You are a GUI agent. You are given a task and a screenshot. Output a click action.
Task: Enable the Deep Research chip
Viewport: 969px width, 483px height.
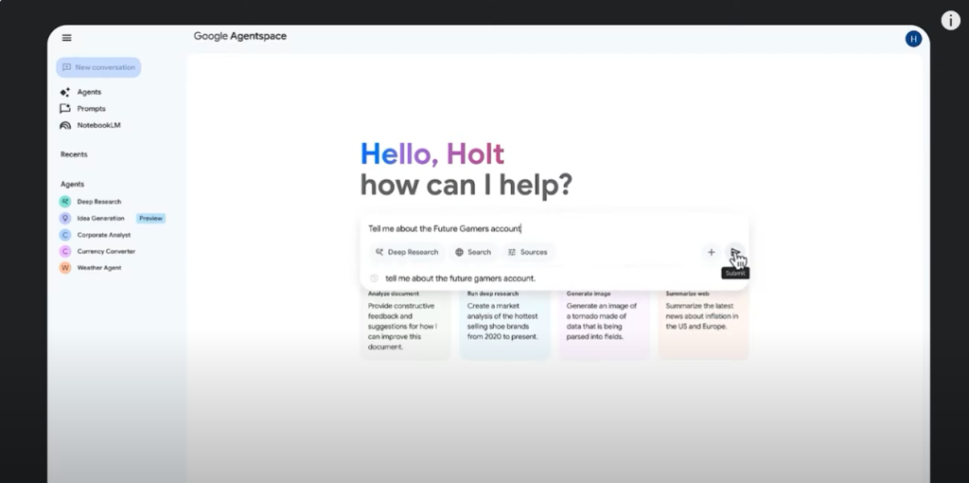click(407, 252)
